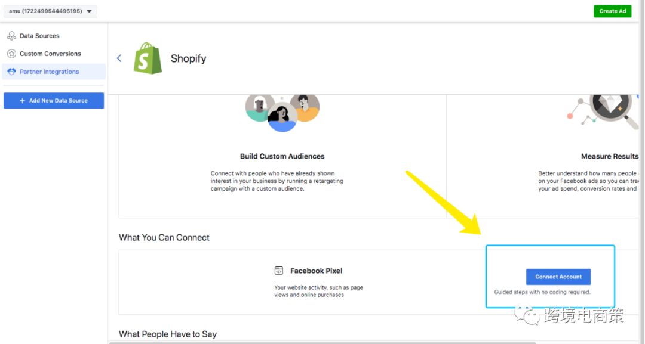Click the Facebook Pixel code icon
Image resolution: width=645 pixels, height=344 pixels.
[x=279, y=271]
